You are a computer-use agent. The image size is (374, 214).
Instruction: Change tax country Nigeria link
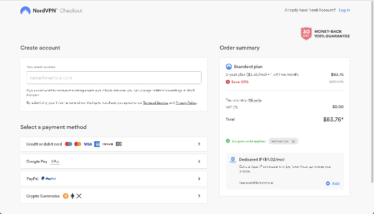coord(255,100)
